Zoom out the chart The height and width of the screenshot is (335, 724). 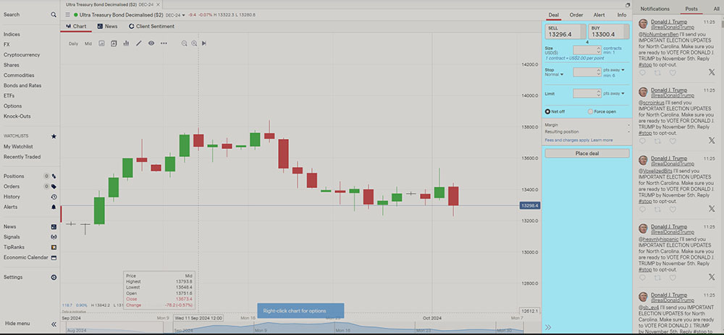184,43
